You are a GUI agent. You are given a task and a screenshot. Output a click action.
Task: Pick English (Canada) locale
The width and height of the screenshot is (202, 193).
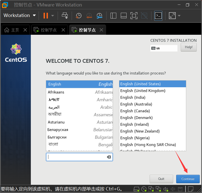(x=153, y=111)
